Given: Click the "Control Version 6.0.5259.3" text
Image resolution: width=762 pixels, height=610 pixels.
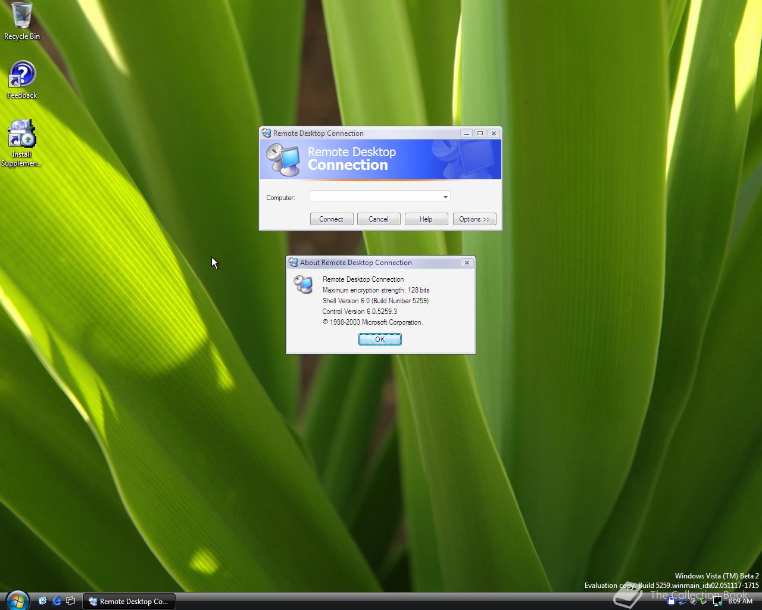Looking at the screenshot, I should tap(360, 312).
